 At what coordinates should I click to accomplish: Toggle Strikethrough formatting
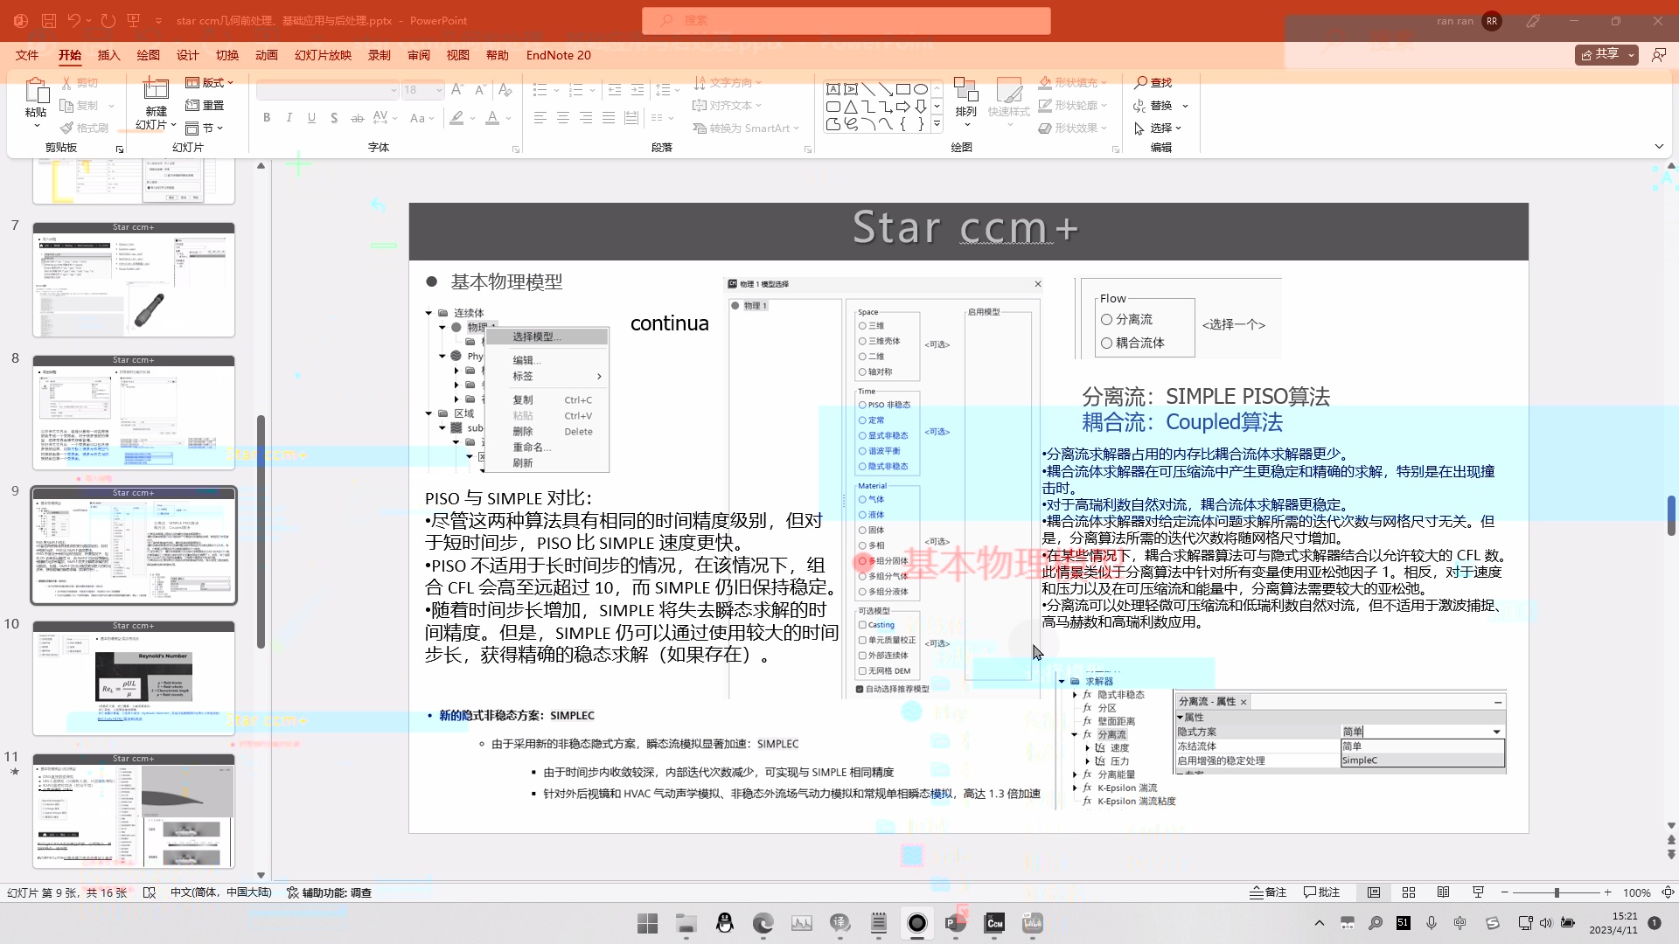(x=357, y=118)
